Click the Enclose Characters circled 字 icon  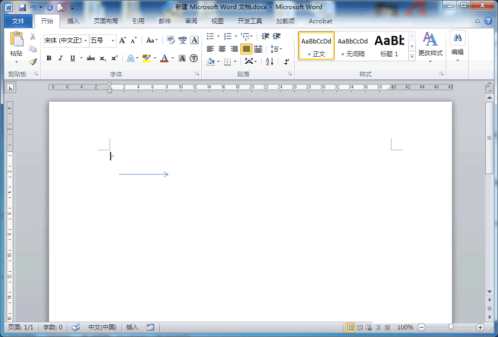tap(194, 58)
